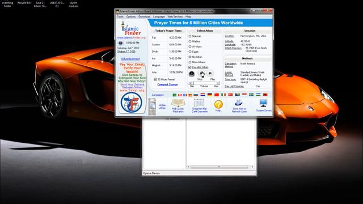The width and height of the screenshot is (363, 204).
Task: Select the No Athan option
Action: pos(190,57)
